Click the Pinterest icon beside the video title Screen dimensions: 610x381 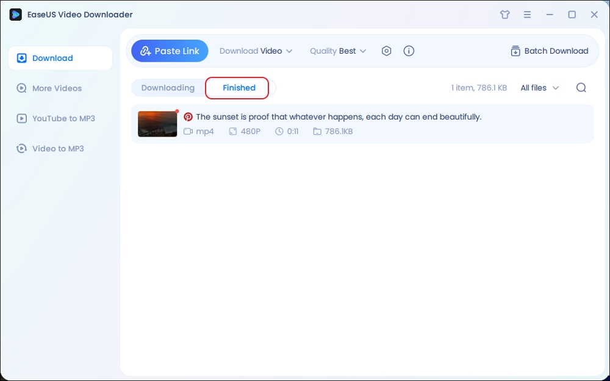188,116
